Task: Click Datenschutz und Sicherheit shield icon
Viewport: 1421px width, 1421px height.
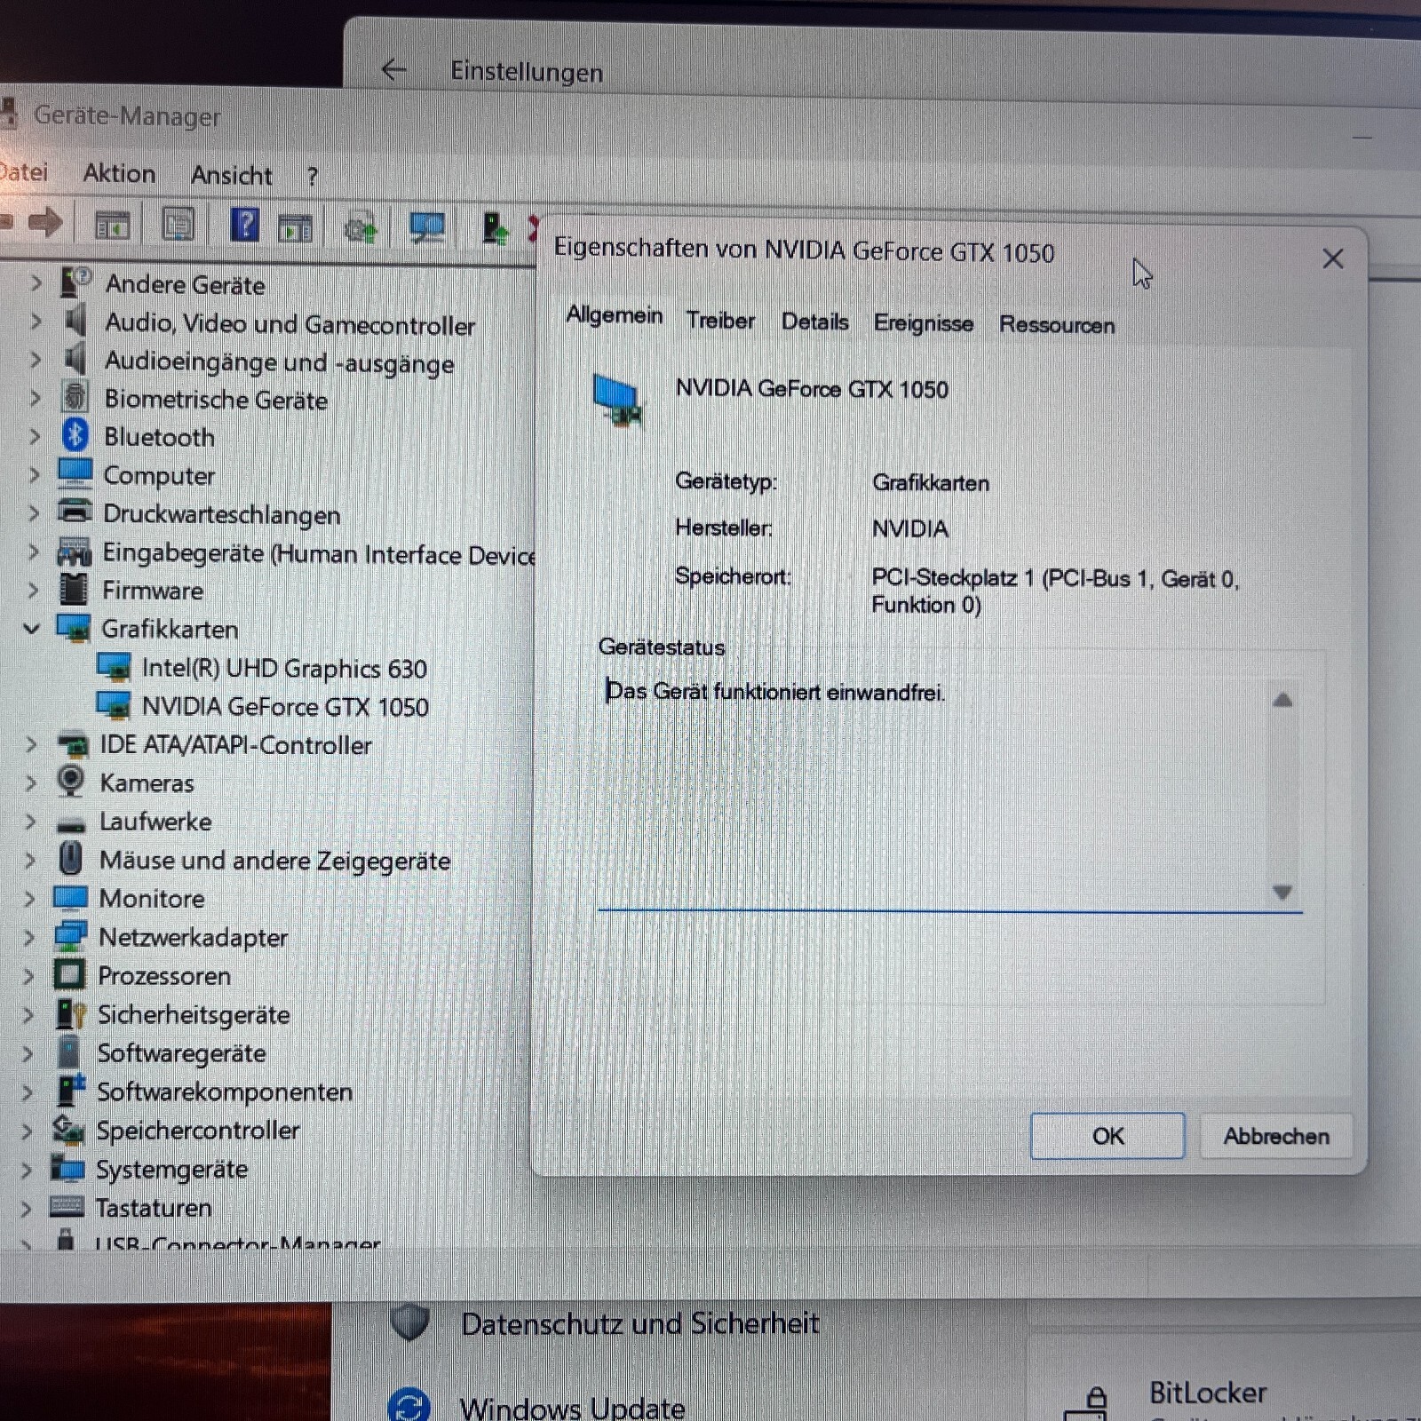Action: (x=409, y=1321)
